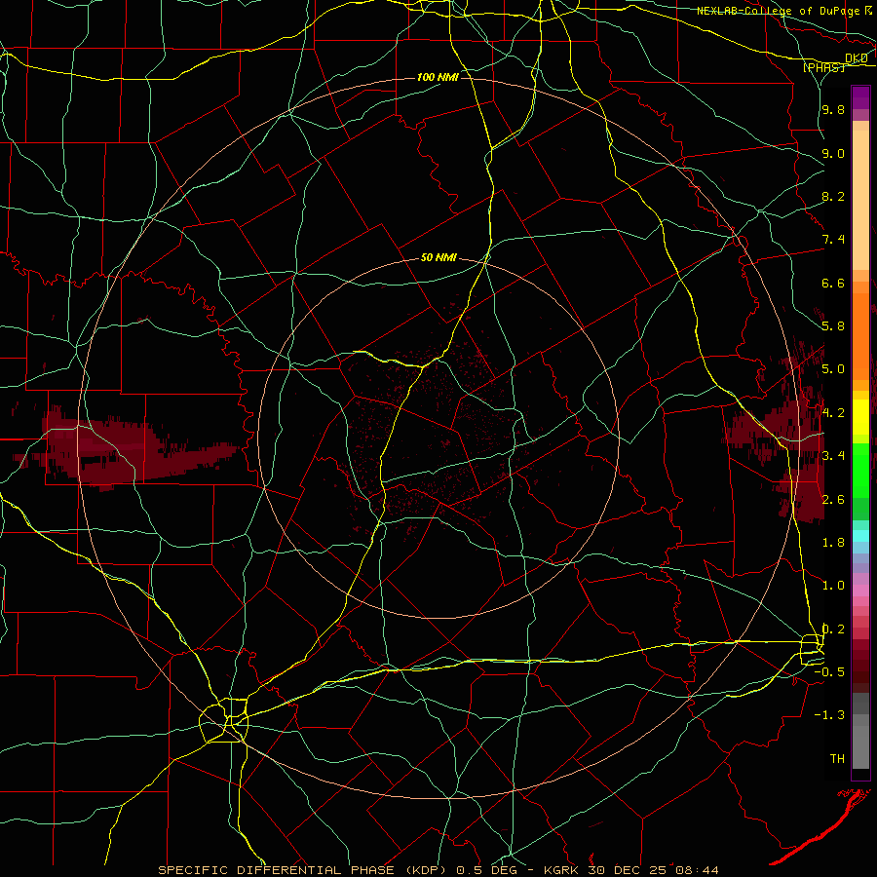Image resolution: width=877 pixels, height=877 pixels.
Task: Select the cyan color bar segment
Action: point(860,536)
